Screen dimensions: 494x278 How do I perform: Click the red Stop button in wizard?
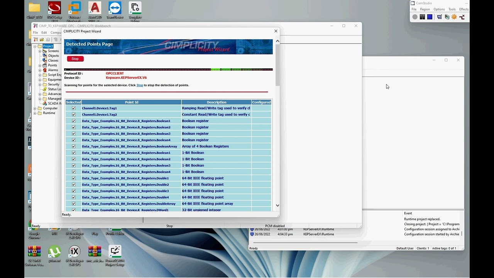[x=75, y=59]
